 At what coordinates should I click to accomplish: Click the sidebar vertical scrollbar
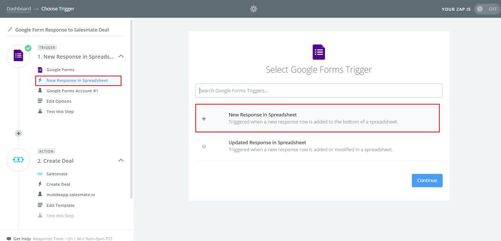tap(131, 109)
